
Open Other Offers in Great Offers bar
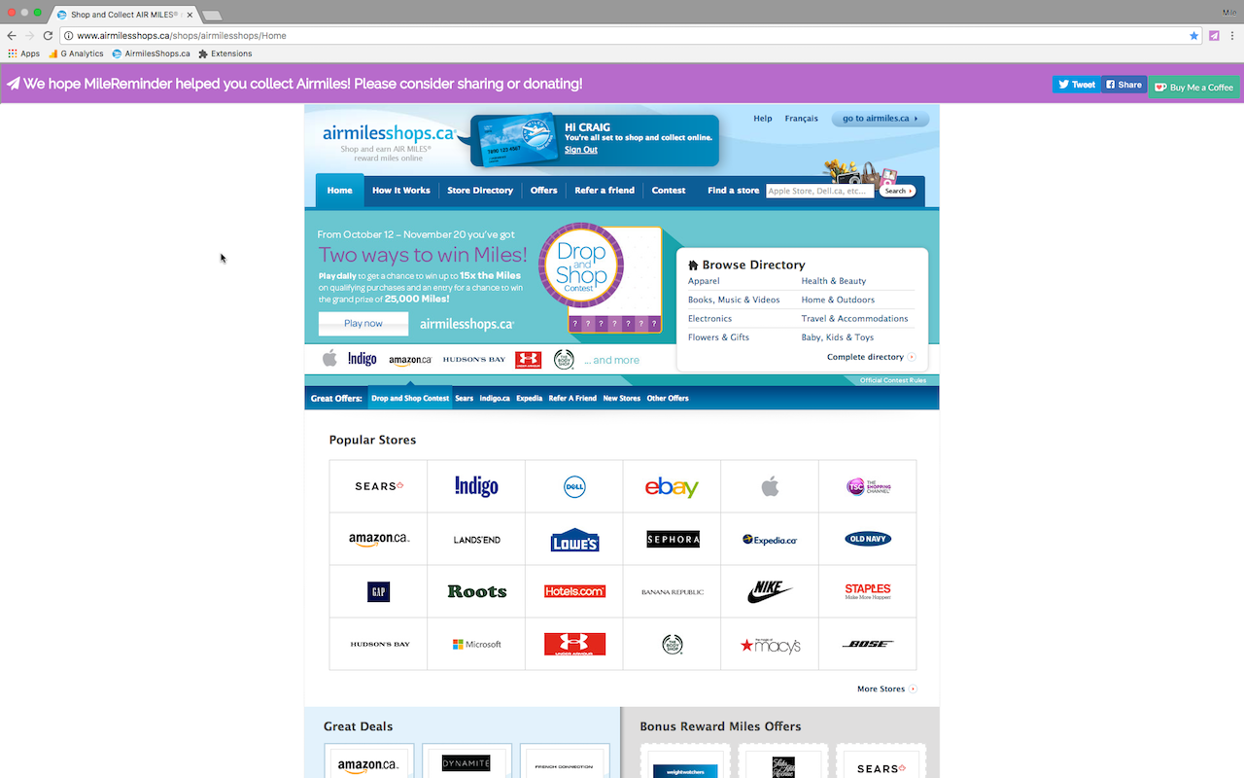pos(668,399)
